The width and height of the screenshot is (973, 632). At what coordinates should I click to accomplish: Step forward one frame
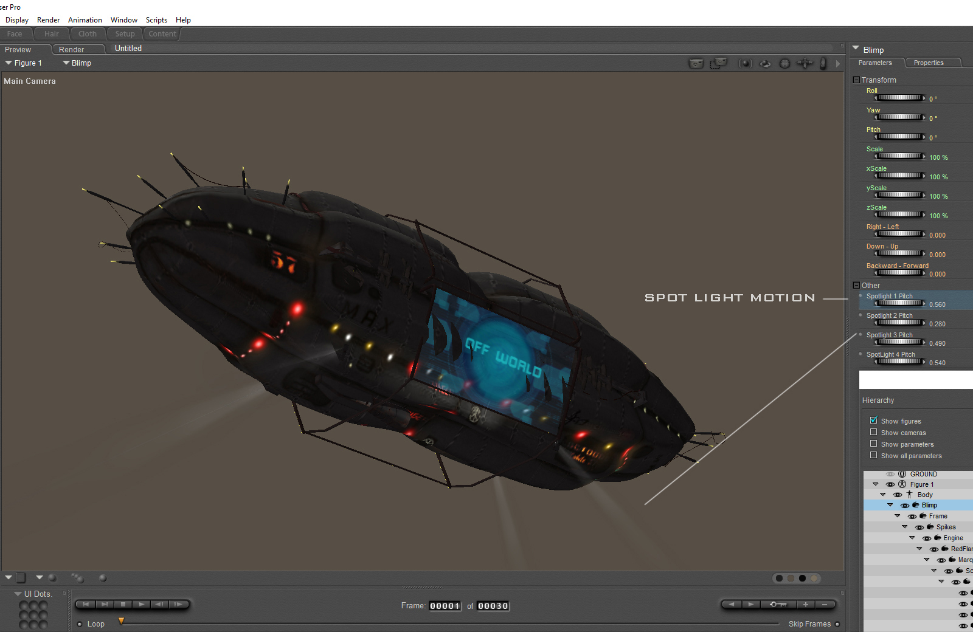178,604
